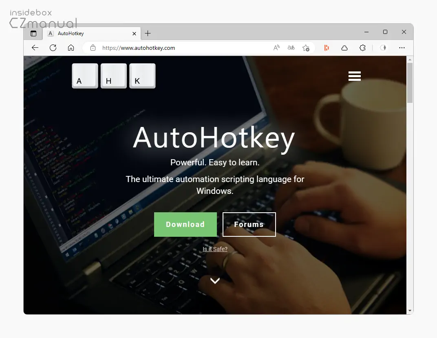View site information lock icon
The height and width of the screenshot is (338, 437).
click(x=93, y=48)
